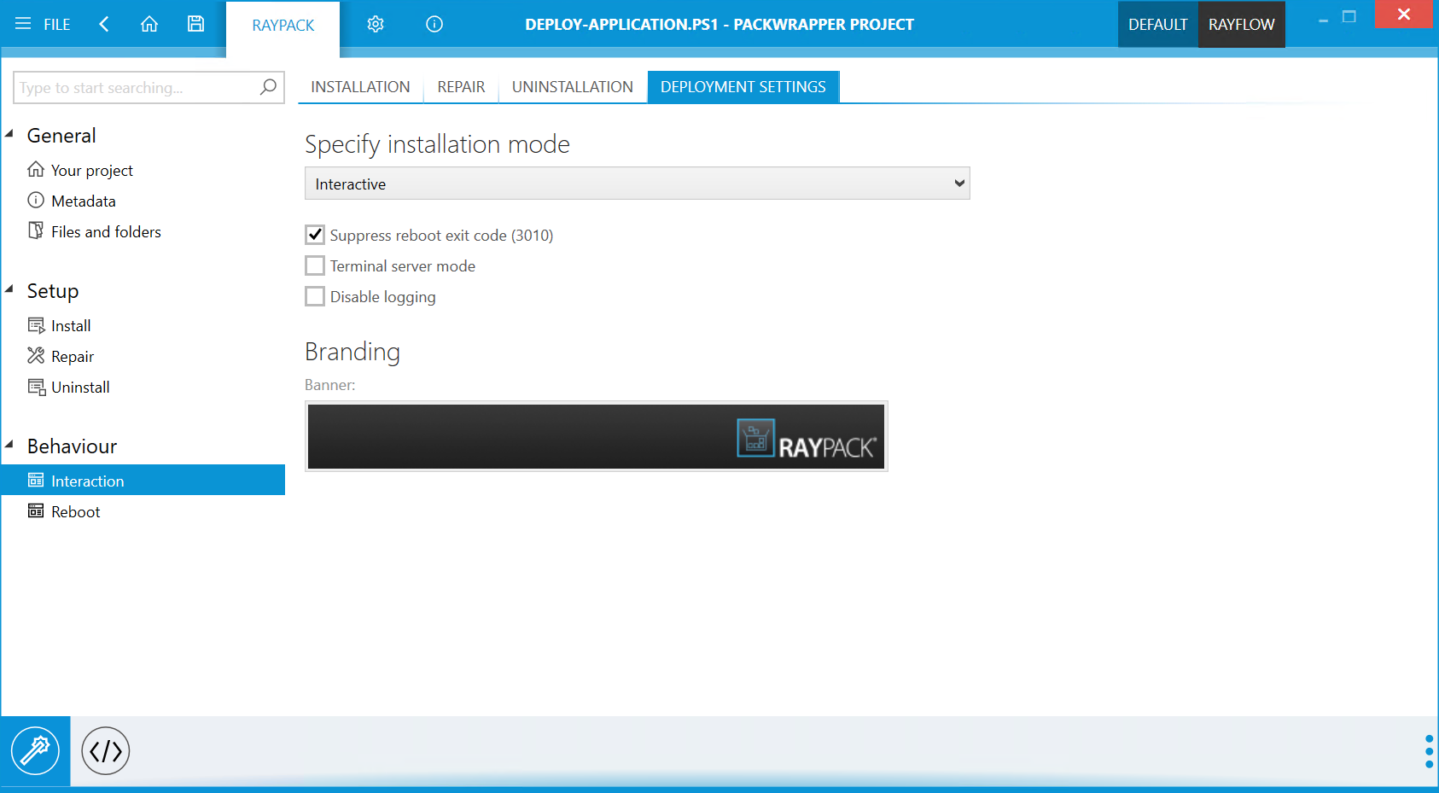Switch to the RAYFLOW profile
The image size is (1439, 793).
(1241, 24)
